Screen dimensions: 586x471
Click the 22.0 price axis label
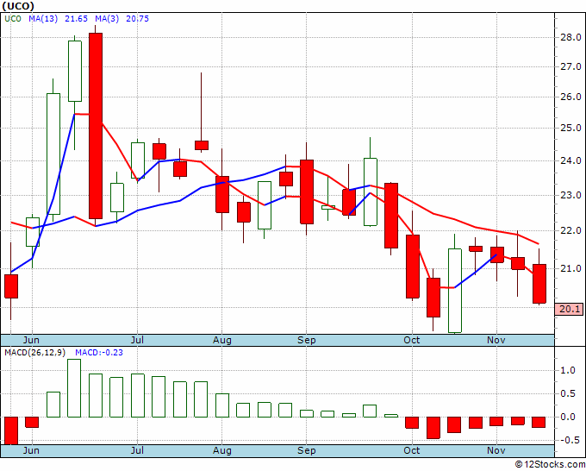570,231
